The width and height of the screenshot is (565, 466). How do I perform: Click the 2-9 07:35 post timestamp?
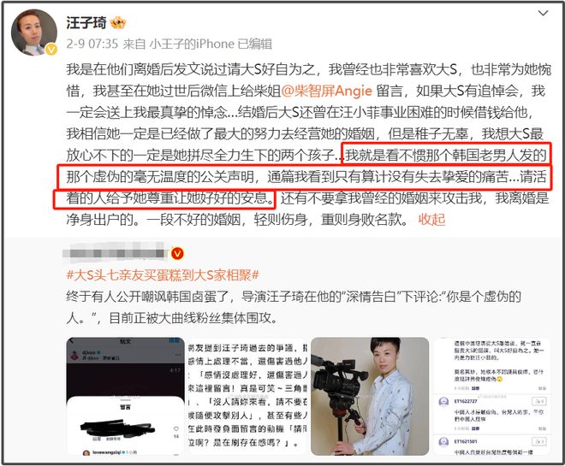pyautogui.click(x=92, y=44)
